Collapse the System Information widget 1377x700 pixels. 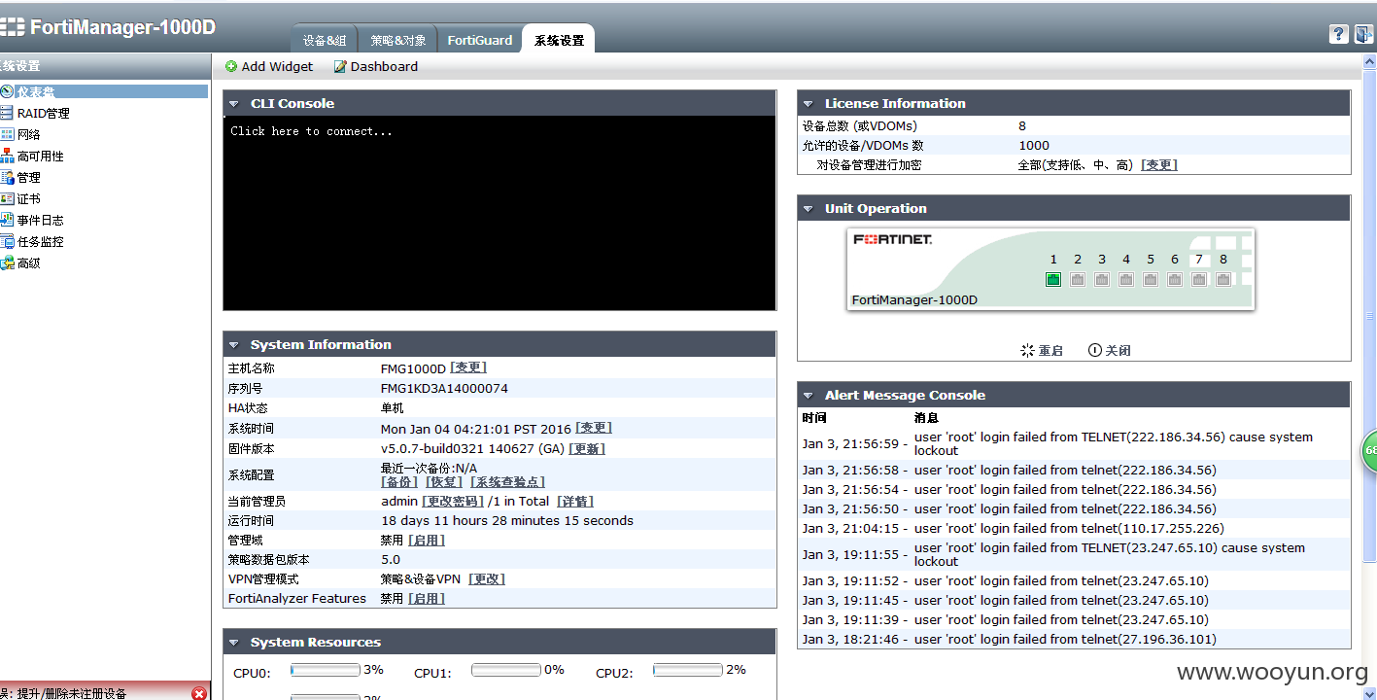tap(234, 345)
